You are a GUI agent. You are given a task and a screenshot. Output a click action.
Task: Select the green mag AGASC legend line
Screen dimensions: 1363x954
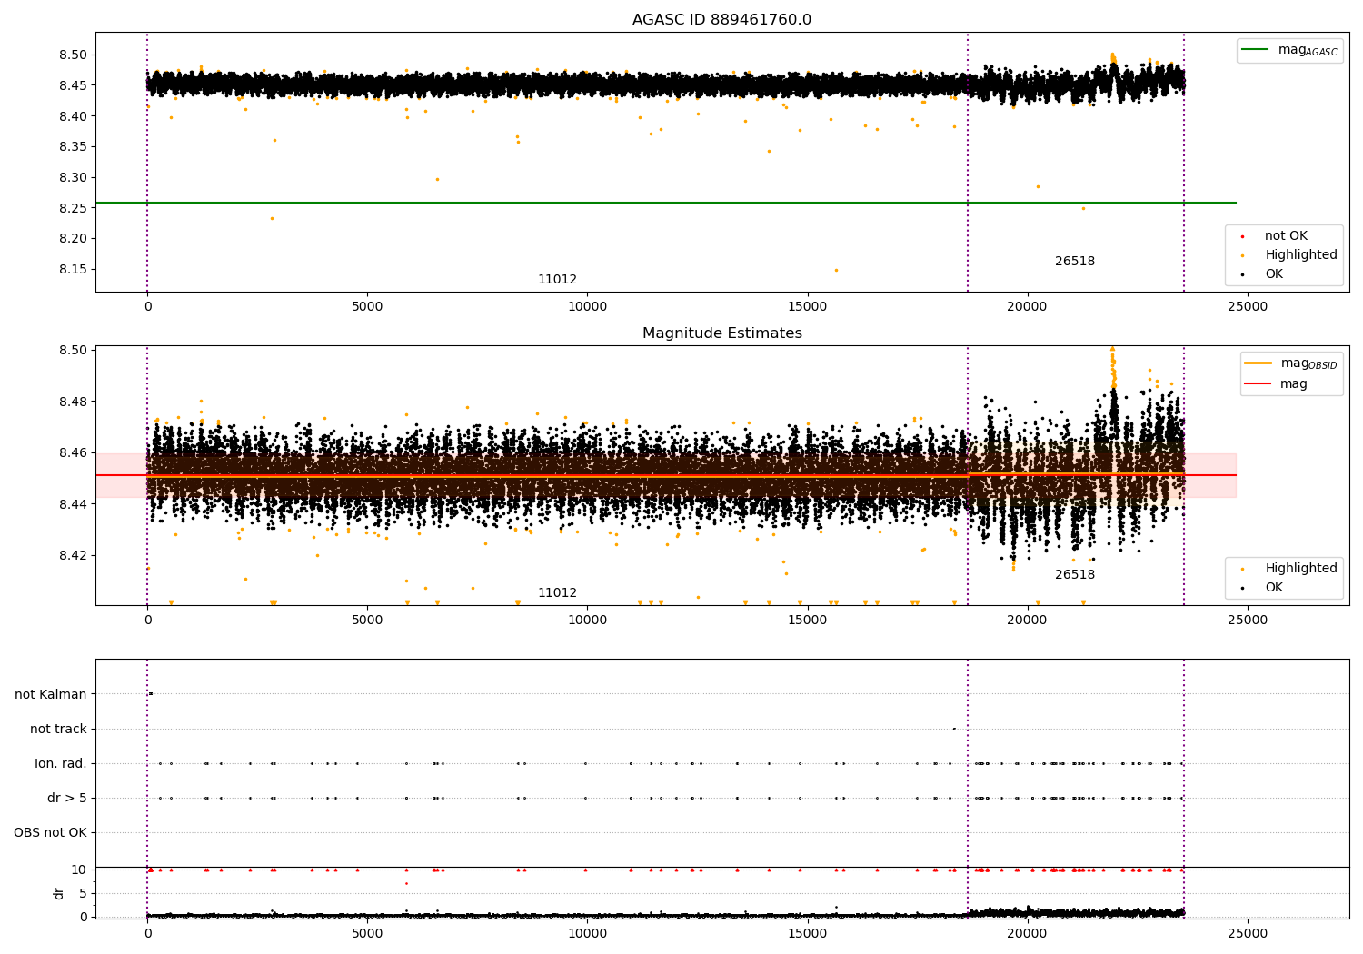[x=1256, y=50]
